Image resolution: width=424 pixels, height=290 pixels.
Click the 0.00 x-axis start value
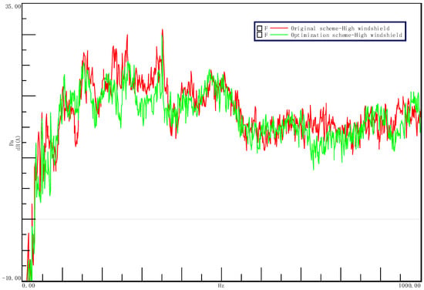28,285
